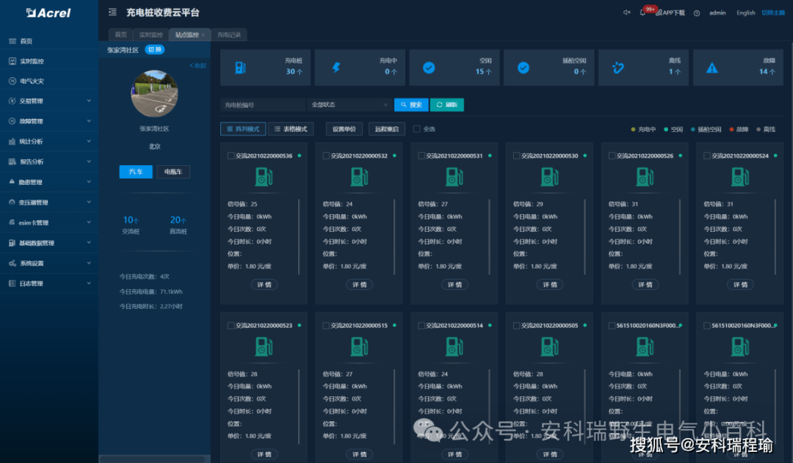Click the chevron arrow beside 变压器管理
The width and height of the screenshot is (793, 463).
click(x=89, y=203)
